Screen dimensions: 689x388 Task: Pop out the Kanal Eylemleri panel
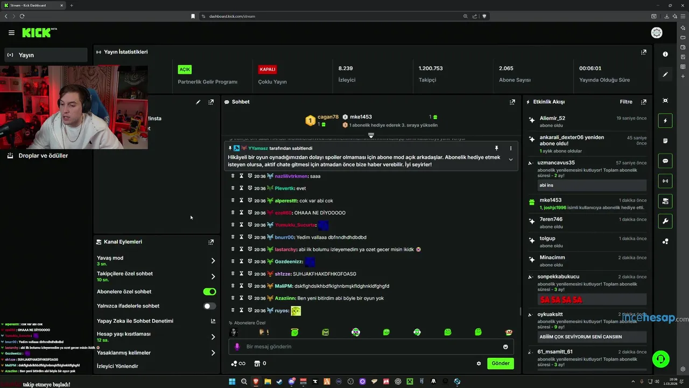coord(211,242)
